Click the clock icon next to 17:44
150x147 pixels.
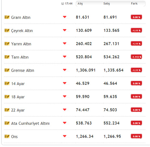(62, 4)
